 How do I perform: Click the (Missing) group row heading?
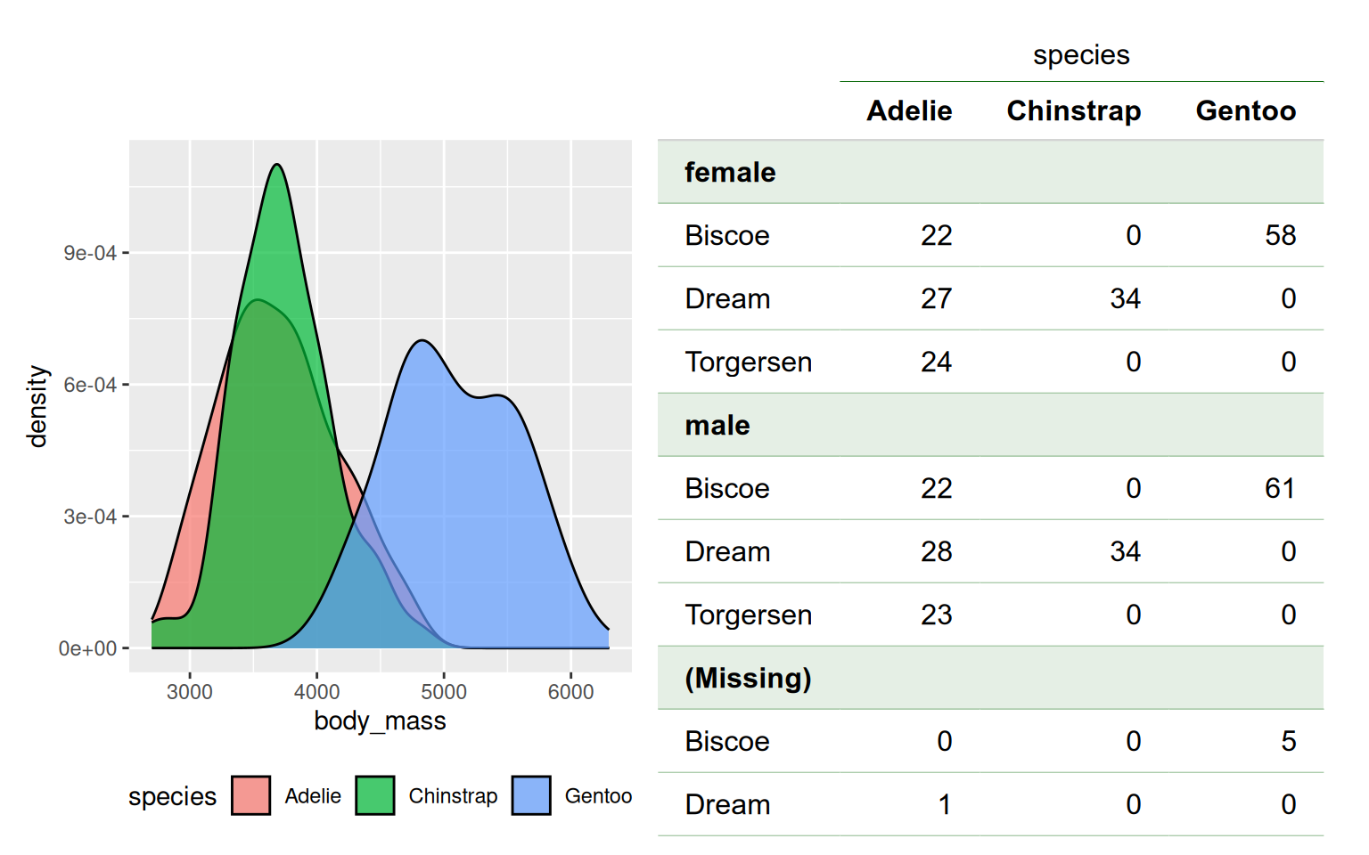coord(748,679)
